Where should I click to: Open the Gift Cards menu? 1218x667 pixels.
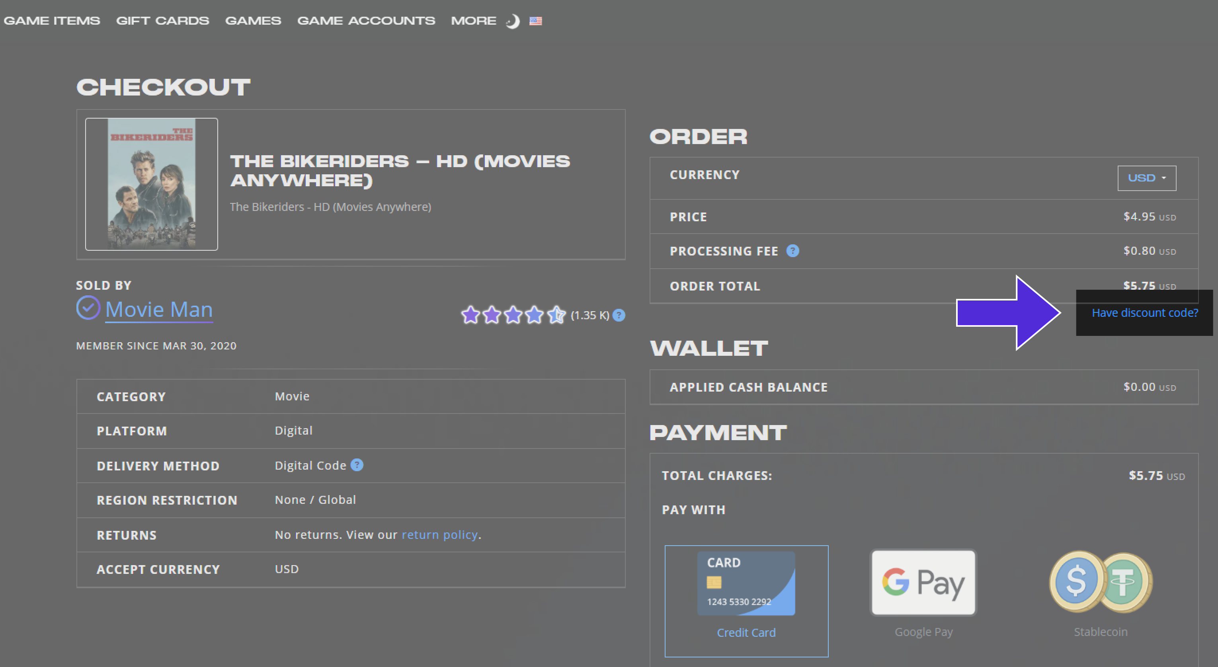click(162, 21)
